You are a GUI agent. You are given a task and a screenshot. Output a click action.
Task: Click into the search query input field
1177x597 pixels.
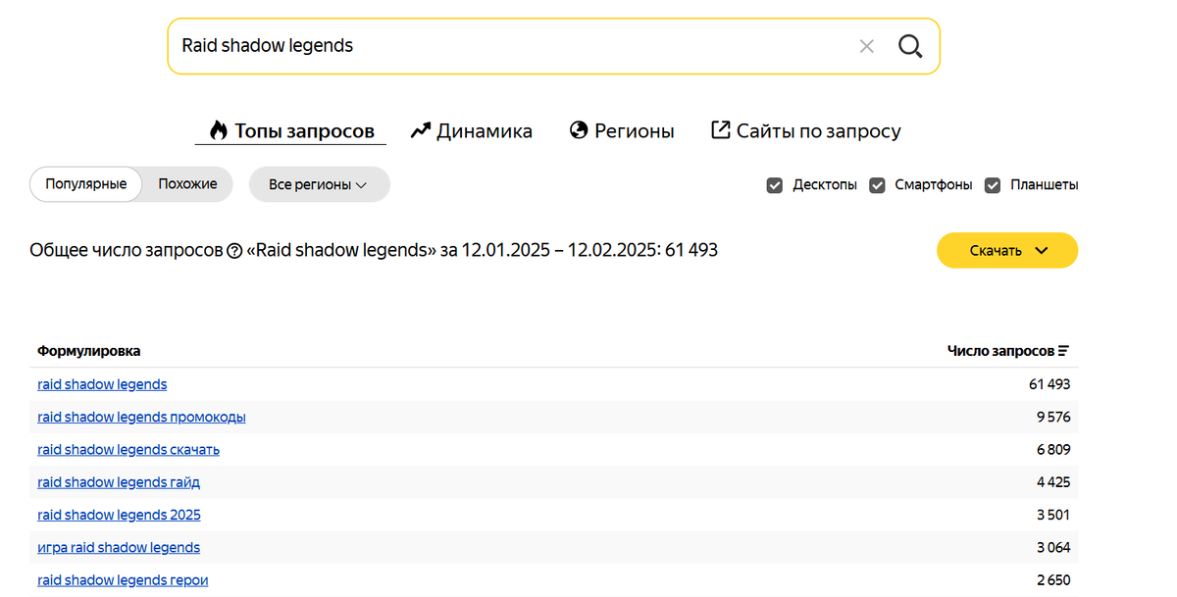point(510,46)
